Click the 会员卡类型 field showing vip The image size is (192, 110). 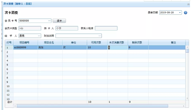[x=30, y=28]
